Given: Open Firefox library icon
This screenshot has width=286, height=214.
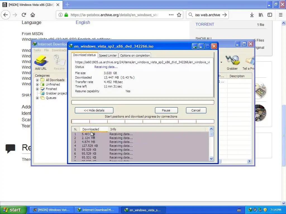Looking at the screenshot, I should (261, 15).
